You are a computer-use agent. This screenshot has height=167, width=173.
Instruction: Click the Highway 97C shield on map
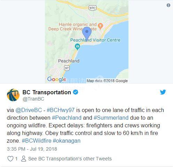(93, 8)
